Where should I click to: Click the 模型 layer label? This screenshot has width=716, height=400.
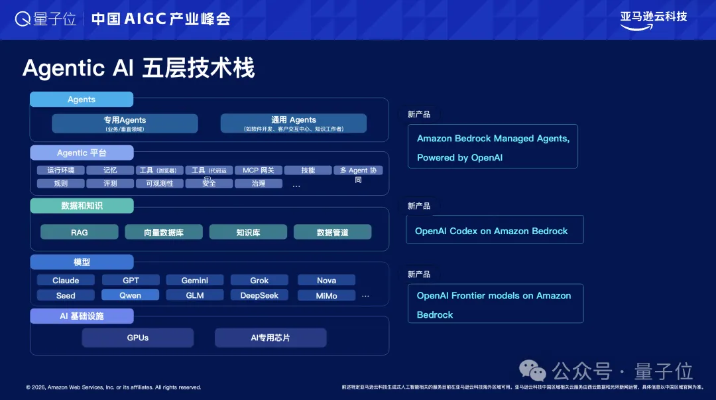click(82, 262)
